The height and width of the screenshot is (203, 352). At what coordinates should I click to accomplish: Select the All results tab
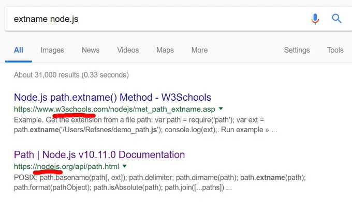click(19, 50)
